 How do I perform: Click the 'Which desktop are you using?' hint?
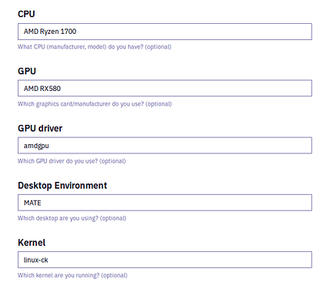click(58, 218)
